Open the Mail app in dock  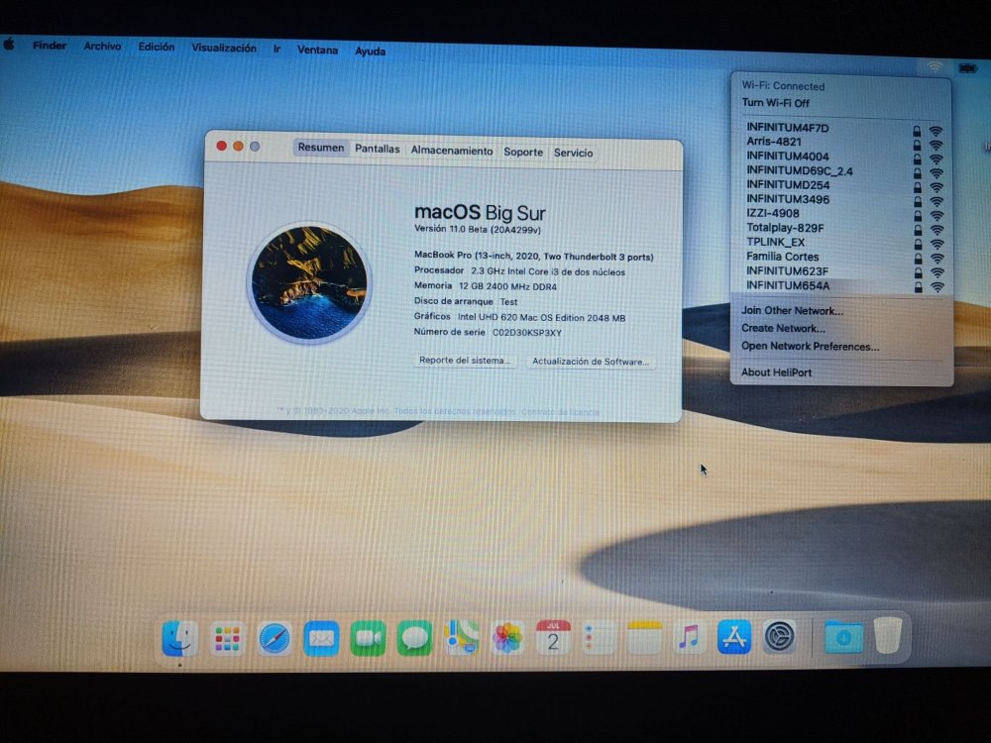(x=321, y=639)
